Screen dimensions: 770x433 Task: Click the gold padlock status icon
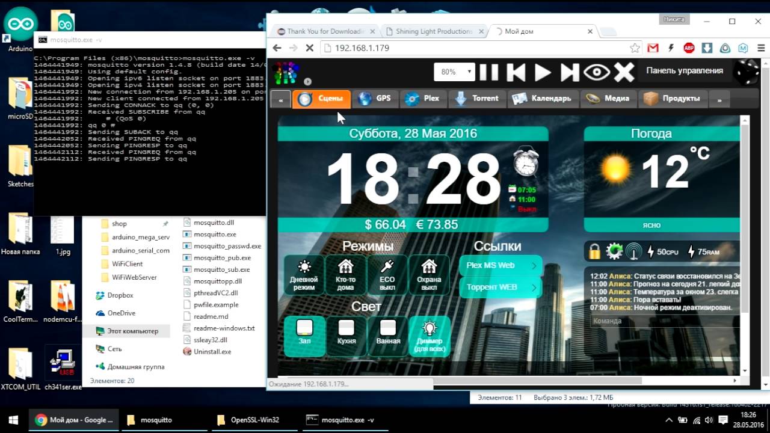(594, 251)
